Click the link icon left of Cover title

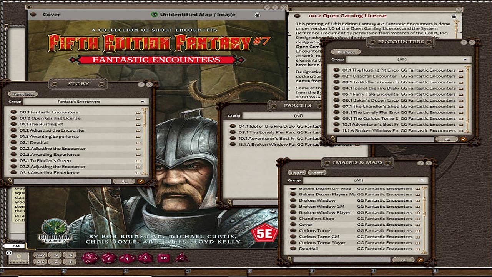(x=33, y=15)
